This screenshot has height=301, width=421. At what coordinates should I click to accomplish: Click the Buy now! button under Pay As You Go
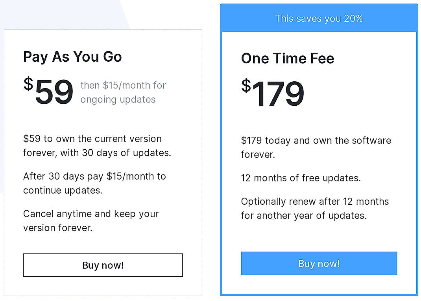pos(103,265)
